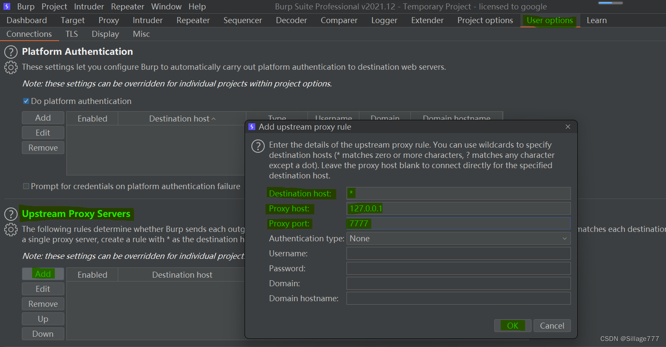This screenshot has width=666, height=347.
Task: Open the Intruder menu in menu bar
Action: [89, 6]
